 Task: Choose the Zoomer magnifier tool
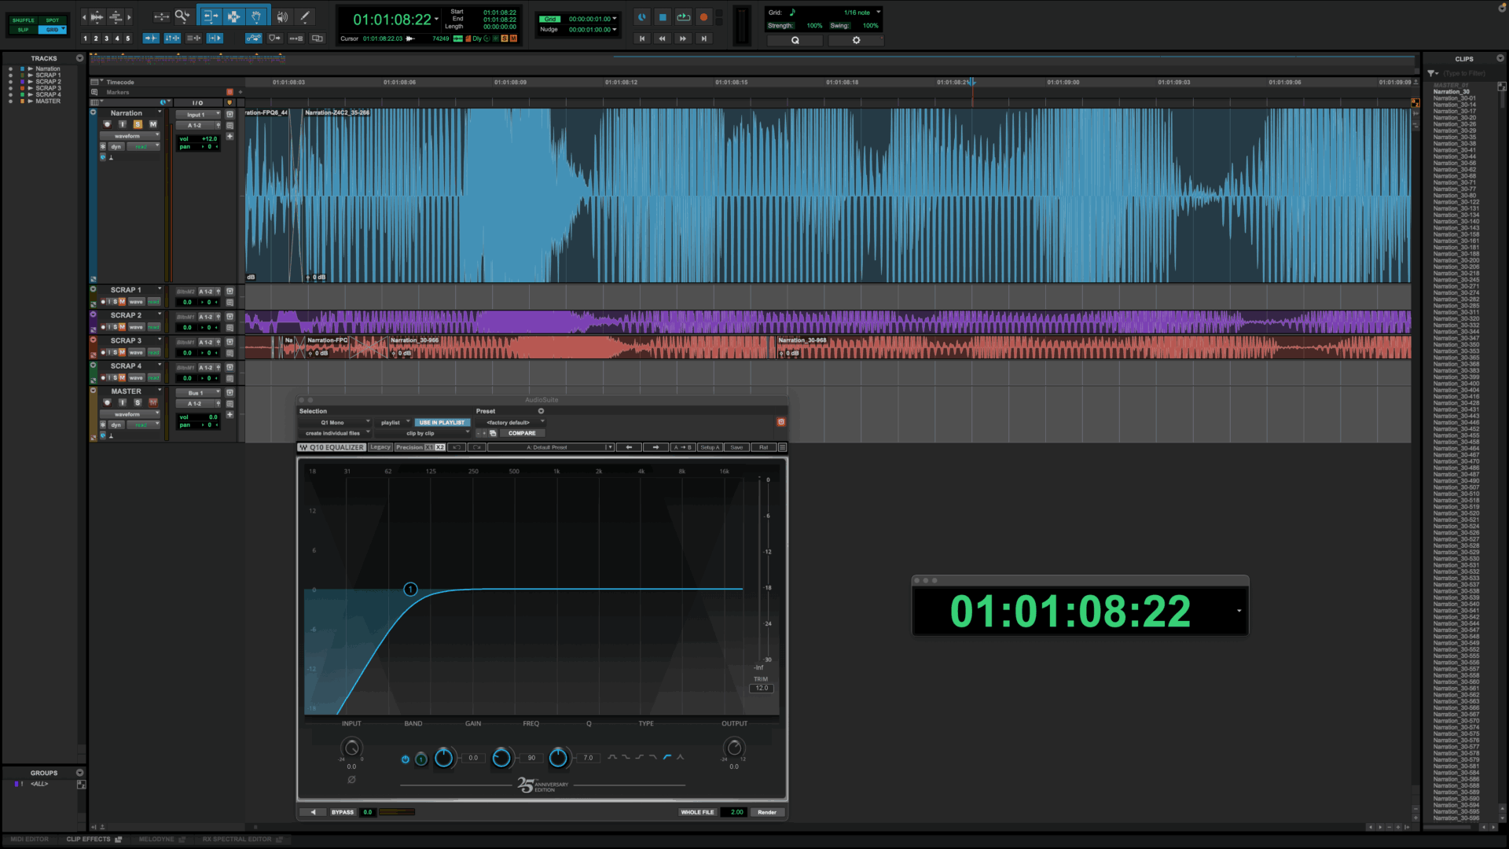[x=182, y=17]
